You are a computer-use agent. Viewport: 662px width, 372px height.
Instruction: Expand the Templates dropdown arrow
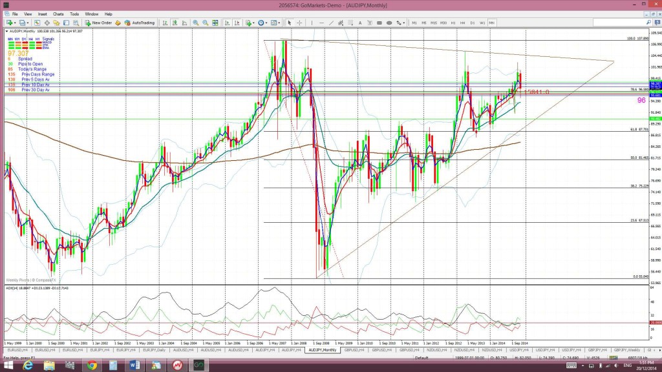point(279,23)
